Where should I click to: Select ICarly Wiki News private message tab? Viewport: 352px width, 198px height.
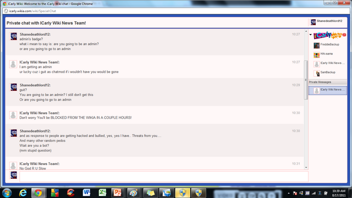click(x=328, y=90)
